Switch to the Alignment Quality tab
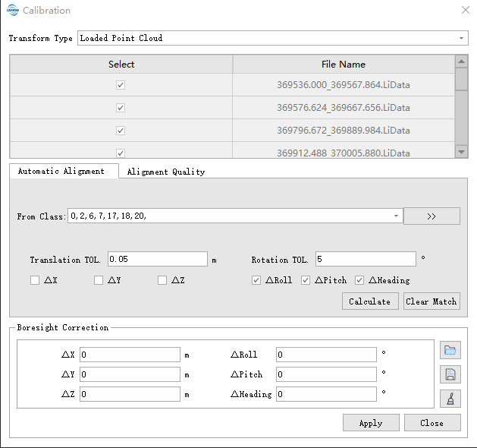 (165, 172)
